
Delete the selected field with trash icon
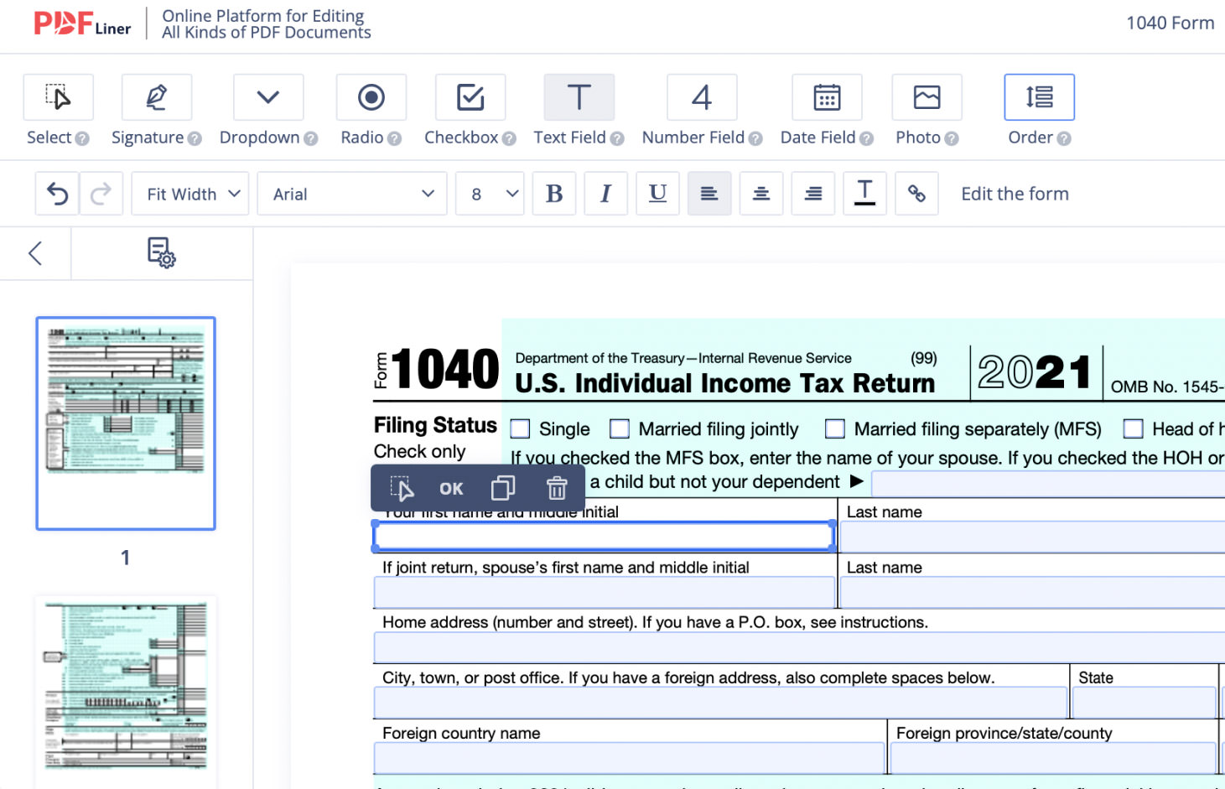coord(557,488)
